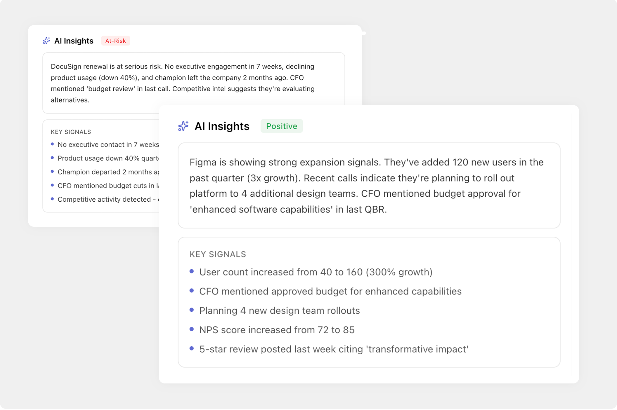Expand the KEY SIGNALS section on the DocuSign card
The image size is (617, 410).
point(71,132)
